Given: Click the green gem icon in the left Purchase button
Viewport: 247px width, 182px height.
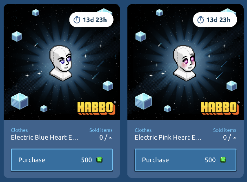Looking at the screenshot, I should tap(99, 160).
